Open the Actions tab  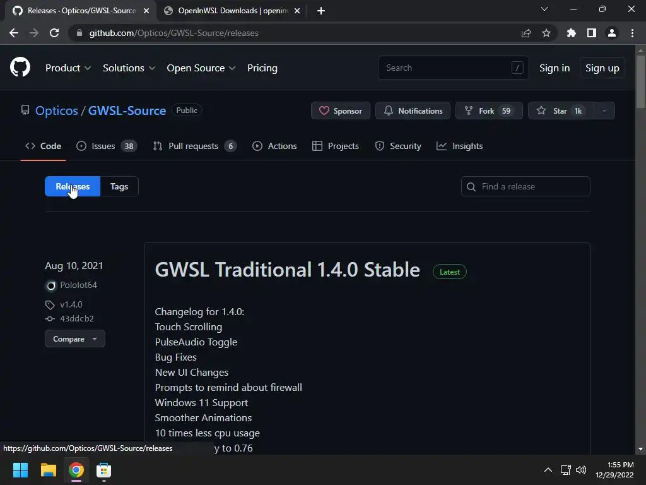[x=274, y=146]
